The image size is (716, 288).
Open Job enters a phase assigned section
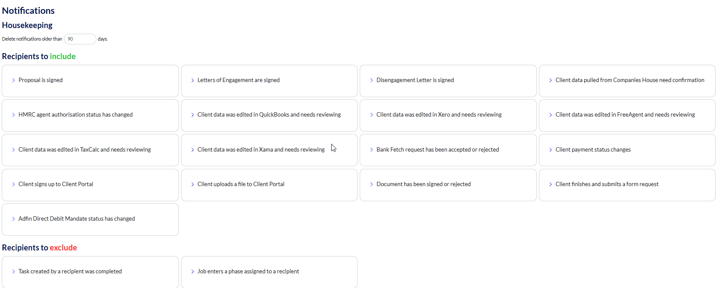(x=193, y=272)
